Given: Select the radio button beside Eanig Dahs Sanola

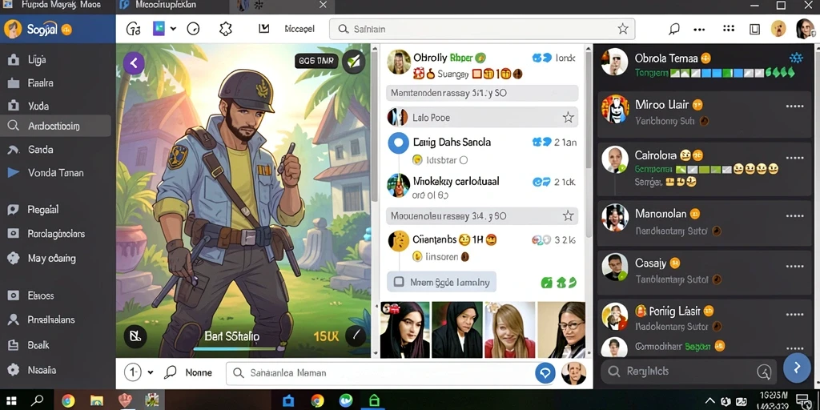Looking at the screenshot, I should pyautogui.click(x=399, y=143).
